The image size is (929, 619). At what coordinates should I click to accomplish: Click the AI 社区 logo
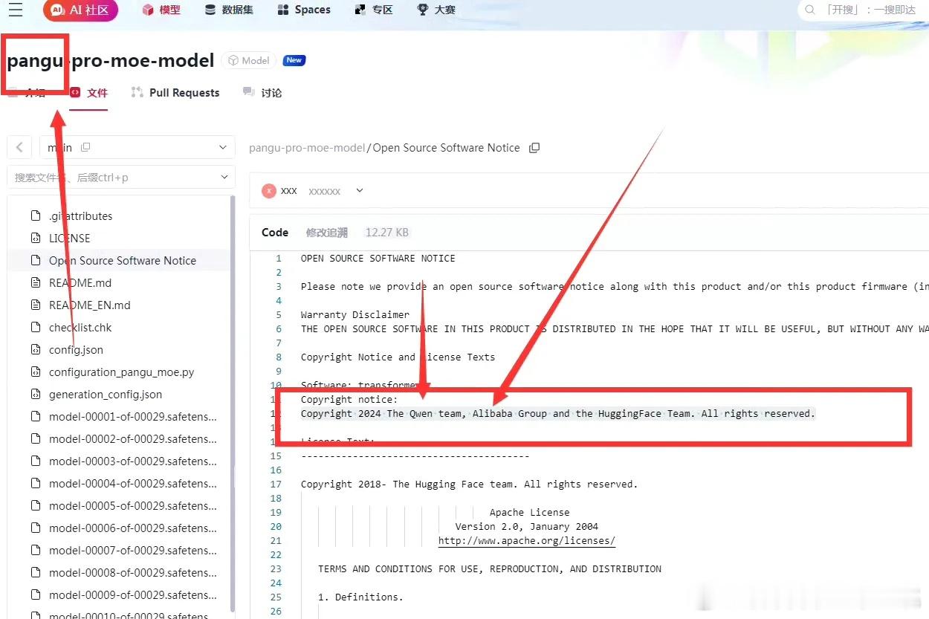coord(80,10)
